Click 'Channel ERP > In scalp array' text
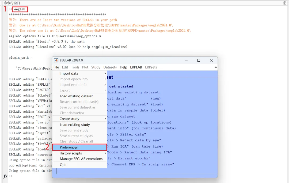Image resolution: width=289 pixels, height=183 pixels. (142, 164)
